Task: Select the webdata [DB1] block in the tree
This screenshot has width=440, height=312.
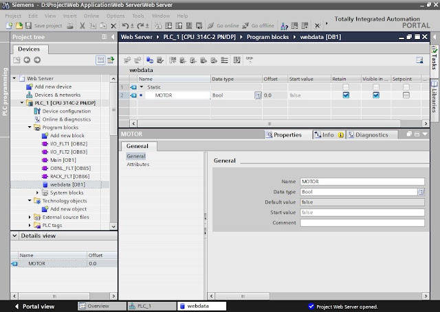Action: (x=67, y=184)
